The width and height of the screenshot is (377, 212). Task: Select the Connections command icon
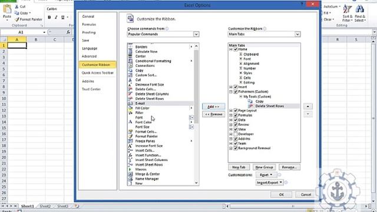click(x=130, y=65)
